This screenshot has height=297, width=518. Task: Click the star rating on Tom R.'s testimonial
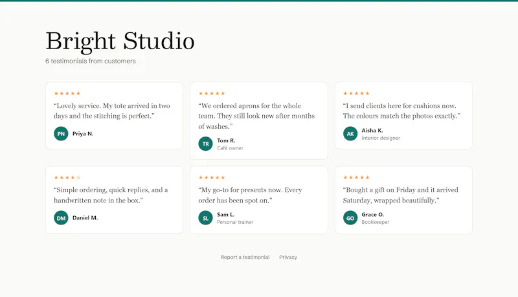[212, 93]
